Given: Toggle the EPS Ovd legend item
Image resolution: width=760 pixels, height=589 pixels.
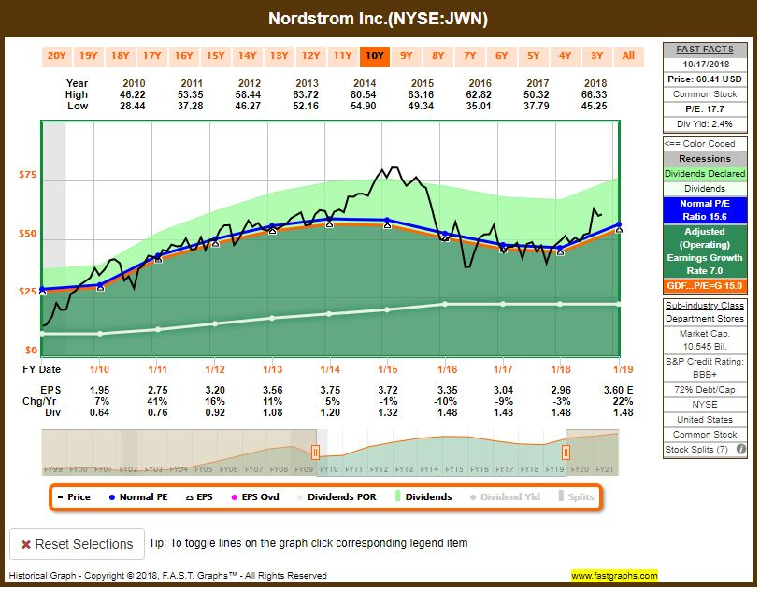Looking at the screenshot, I should [x=255, y=496].
